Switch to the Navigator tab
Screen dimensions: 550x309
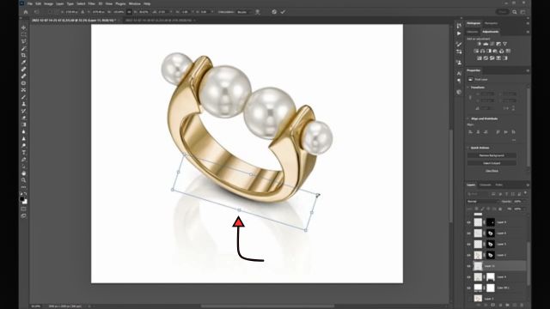tap(491, 23)
